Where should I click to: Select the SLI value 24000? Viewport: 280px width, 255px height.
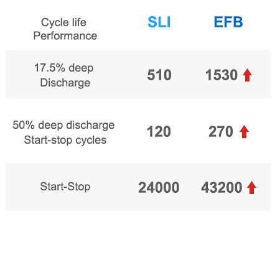click(159, 187)
